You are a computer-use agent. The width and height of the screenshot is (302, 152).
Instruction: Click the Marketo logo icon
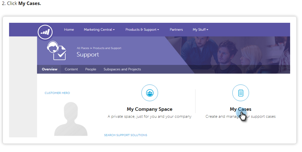pyautogui.click(x=45, y=32)
